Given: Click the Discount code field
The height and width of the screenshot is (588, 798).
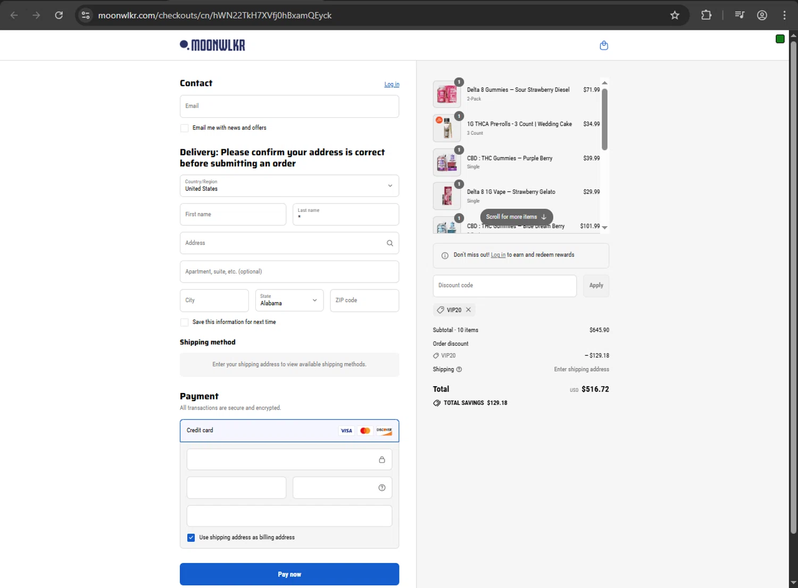Looking at the screenshot, I should pos(505,286).
